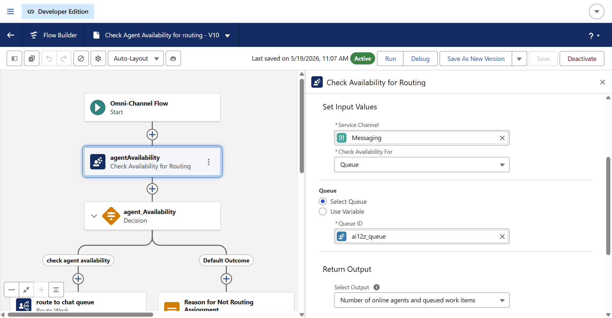Collapse the agent_Availability decision chevron
The height and width of the screenshot is (318, 612).
pos(94,216)
